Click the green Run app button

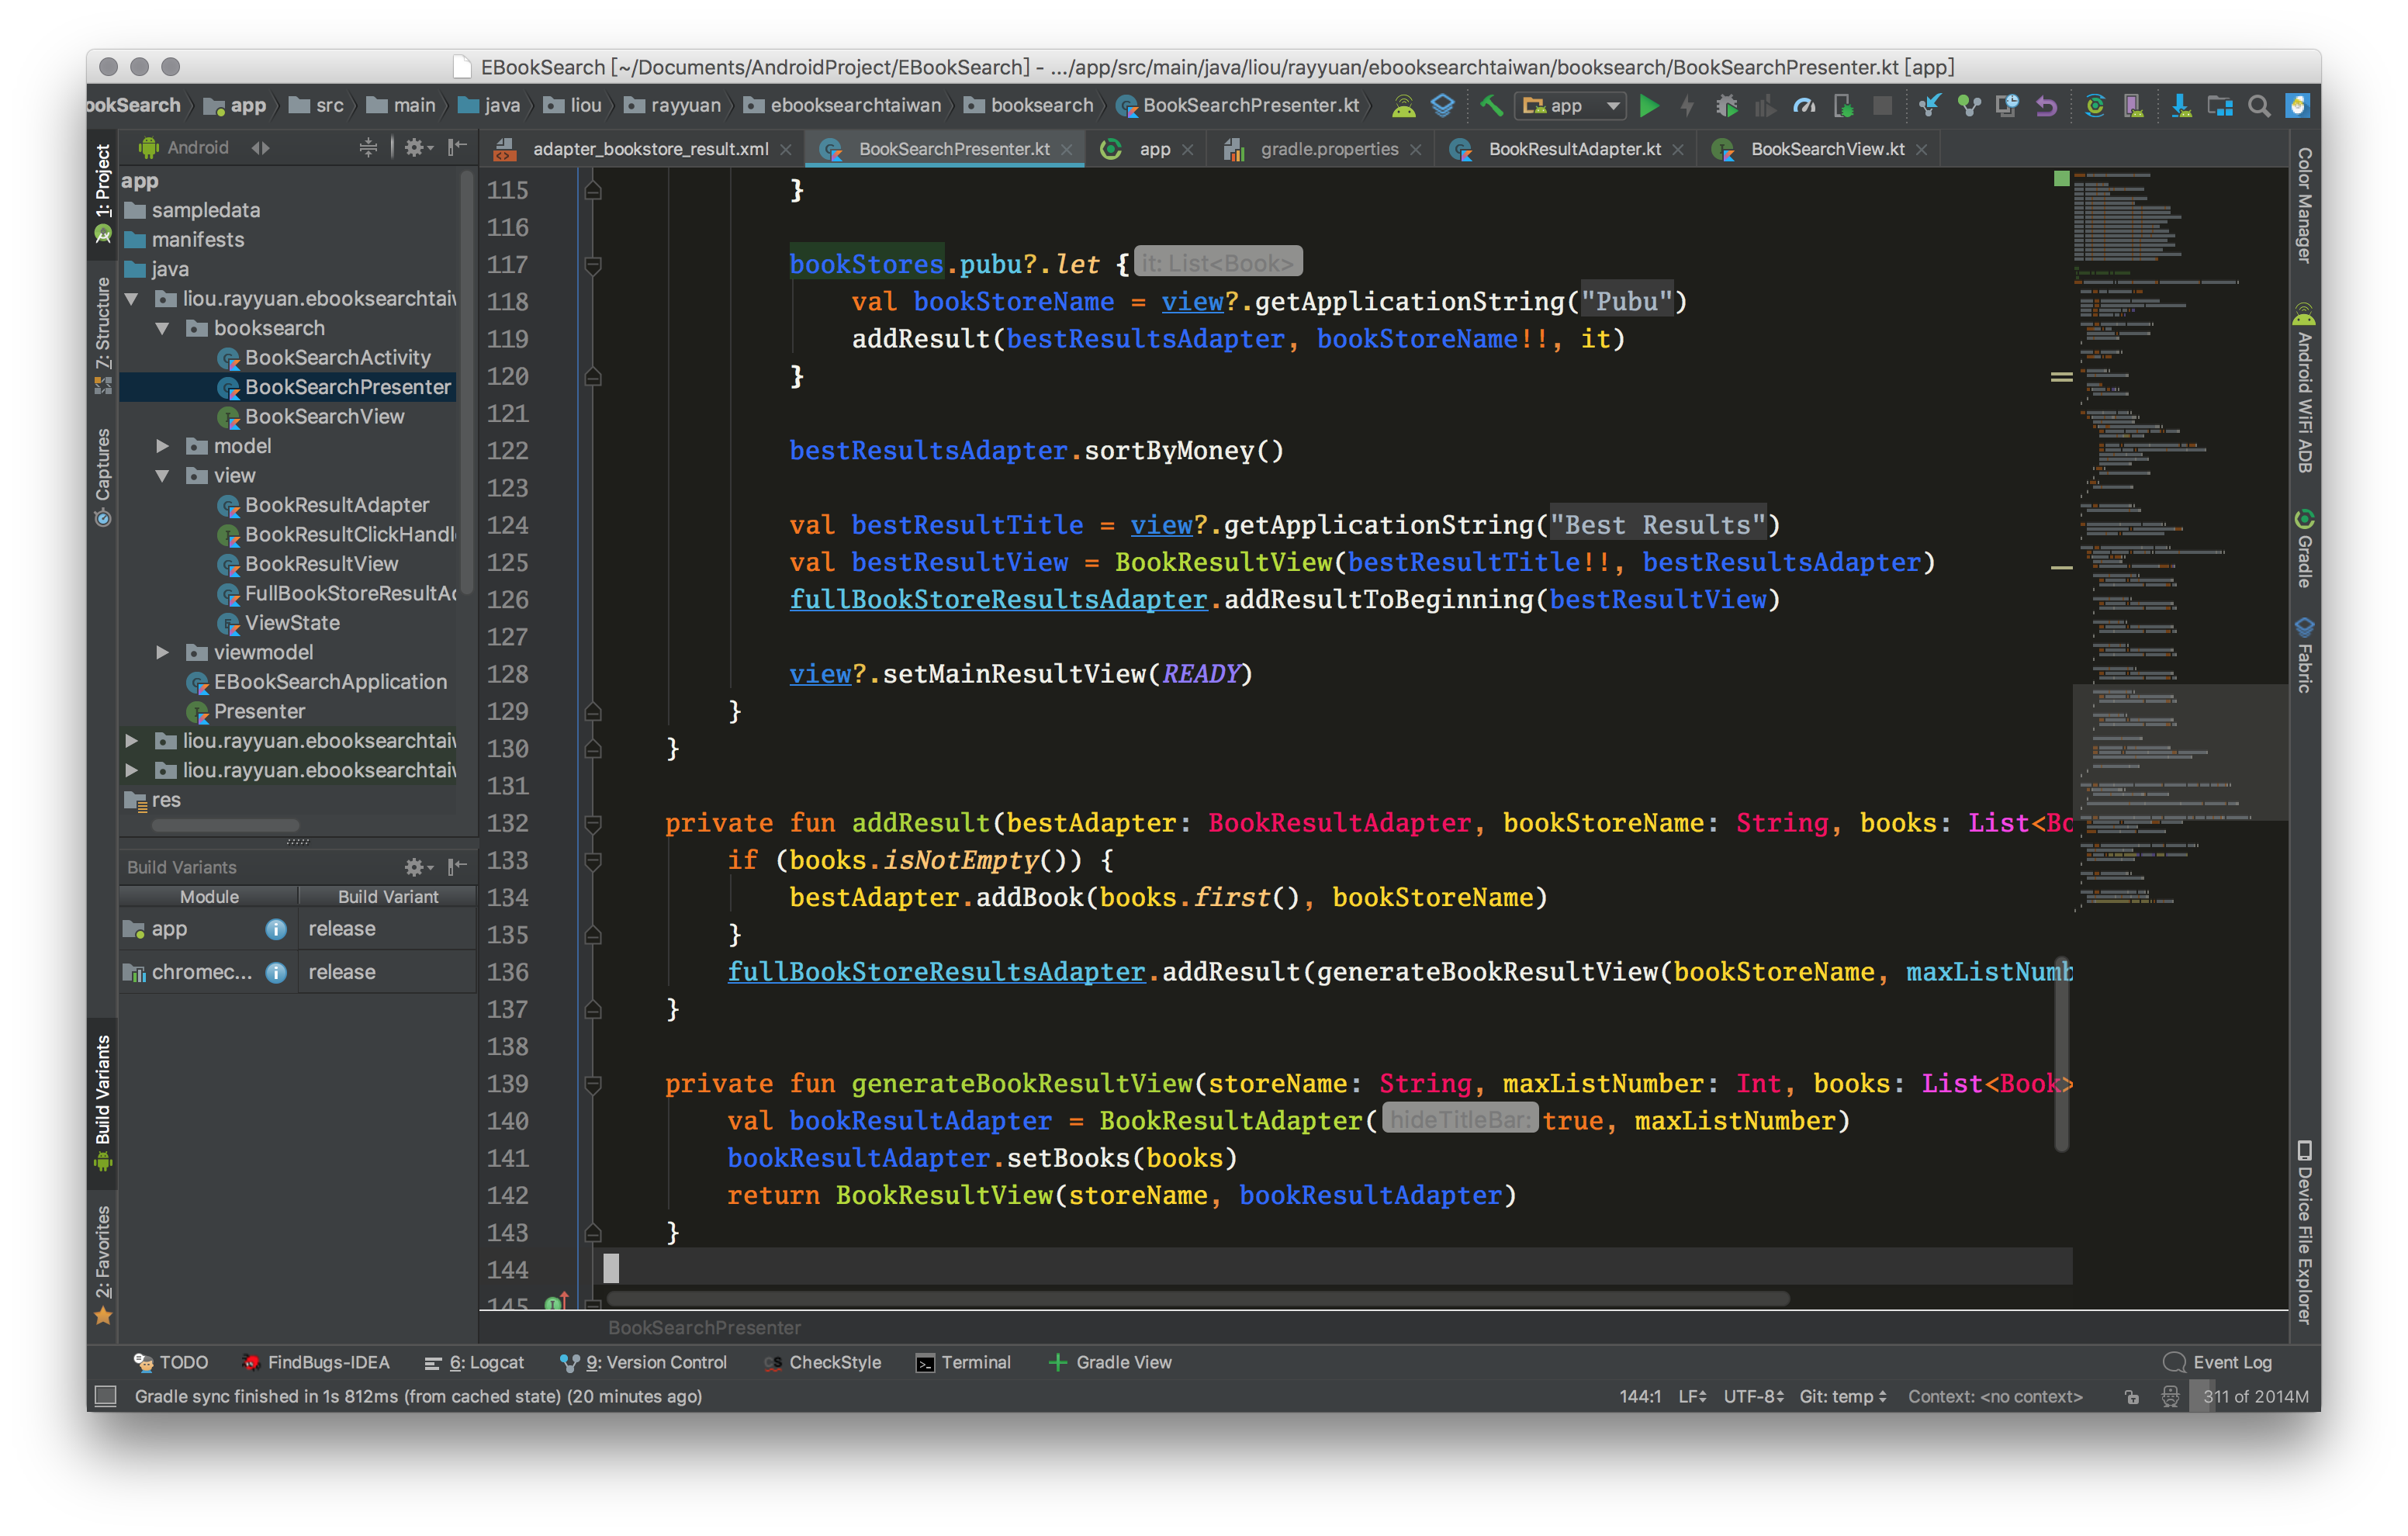click(1649, 106)
